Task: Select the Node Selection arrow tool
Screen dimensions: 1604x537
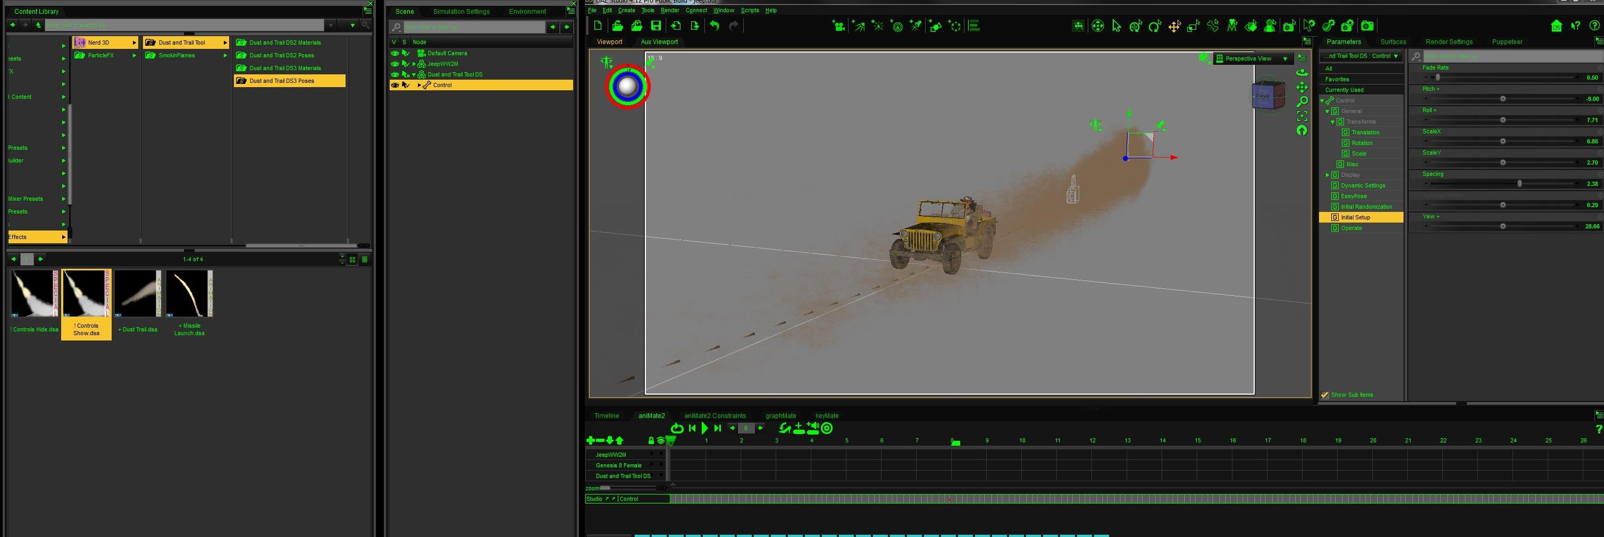Action: pyautogui.click(x=1116, y=25)
